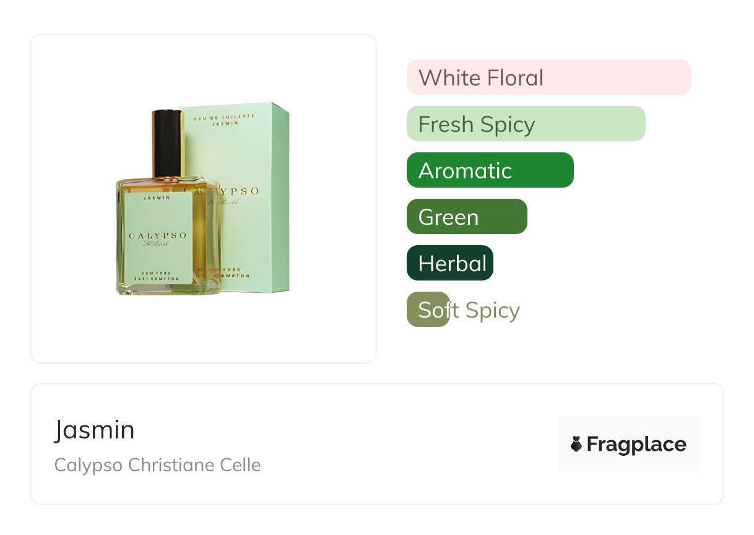Screen dimensions: 754x535
Task: Click the Jasmin fragrance title
Action: [94, 430]
